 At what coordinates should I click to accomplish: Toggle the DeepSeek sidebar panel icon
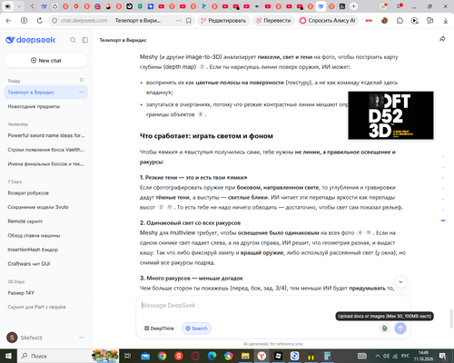click(85, 40)
